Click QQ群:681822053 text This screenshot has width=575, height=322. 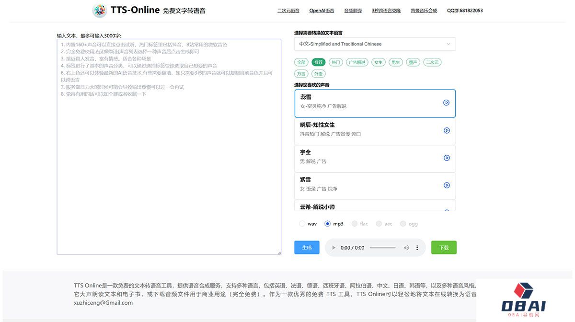tap(465, 11)
